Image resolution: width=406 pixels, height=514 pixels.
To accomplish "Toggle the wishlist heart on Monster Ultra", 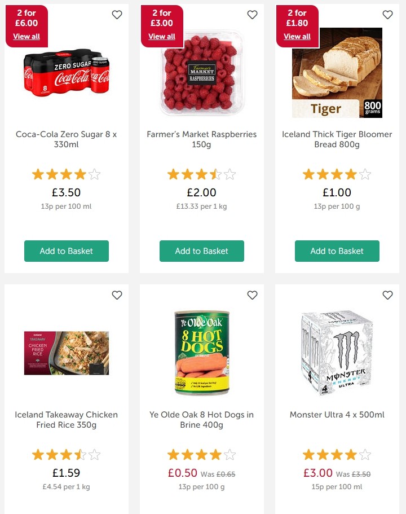I will [387, 295].
